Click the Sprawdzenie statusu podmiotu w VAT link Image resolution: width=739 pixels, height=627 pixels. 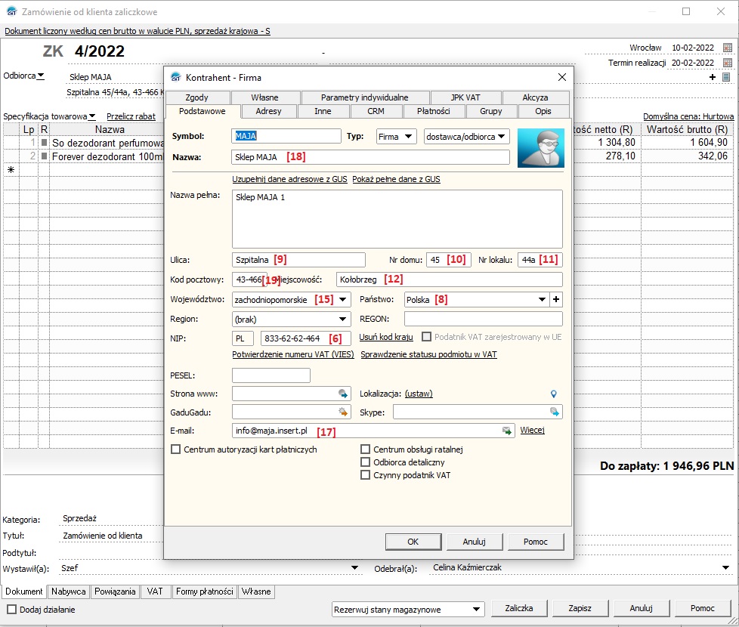pos(428,354)
